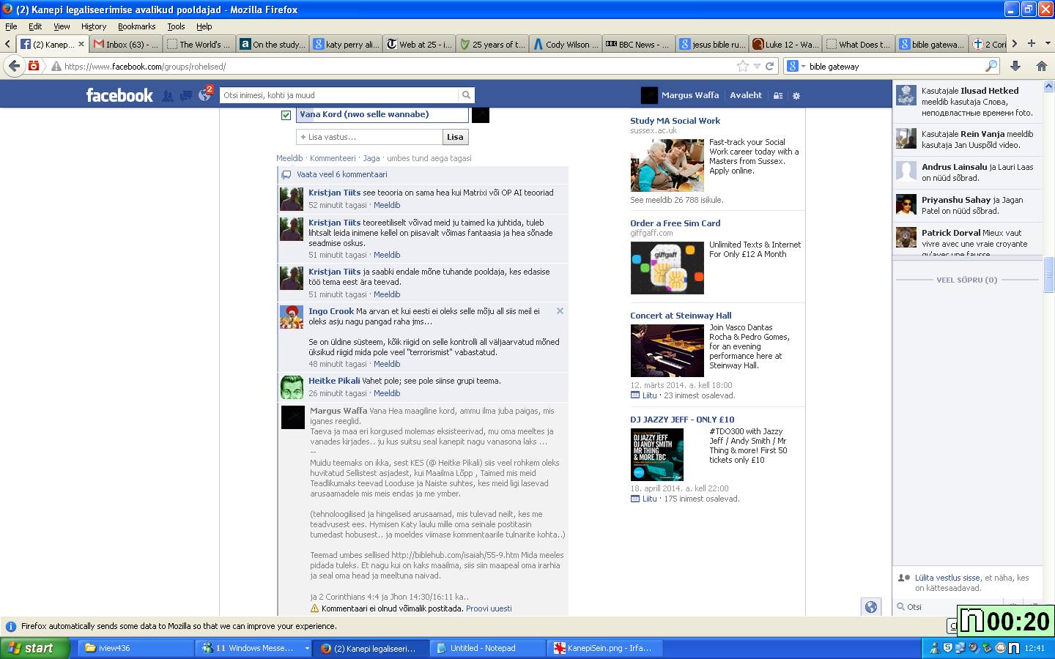The width and height of the screenshot is (1055, 659).
Task: Click the Lisa button to add answer
Action: point(455,137)
